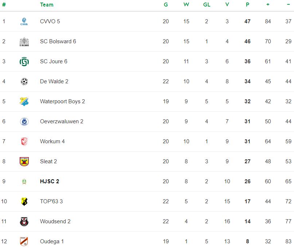294x248 pixels.
Task: Sort by the P points column header
Action: [247, 5]
